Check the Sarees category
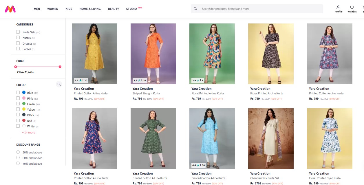 [18, 49]
